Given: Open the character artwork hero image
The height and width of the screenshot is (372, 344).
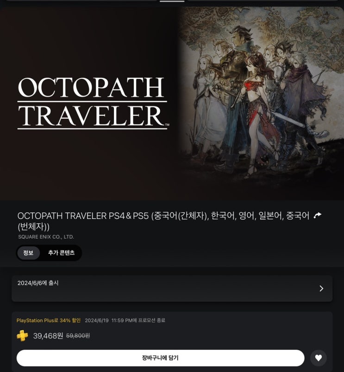Looking at the screenshot, I should (x=260, y=103).
